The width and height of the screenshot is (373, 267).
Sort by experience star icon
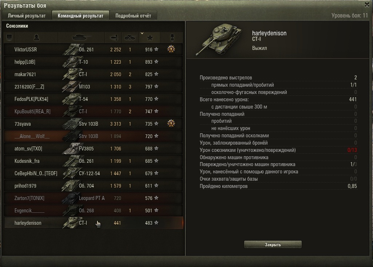(x=150, y=38)
